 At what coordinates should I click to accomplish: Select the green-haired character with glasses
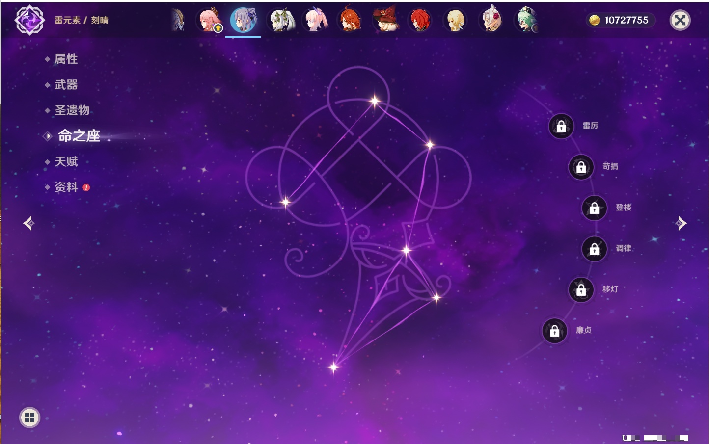tap(526, 20)
